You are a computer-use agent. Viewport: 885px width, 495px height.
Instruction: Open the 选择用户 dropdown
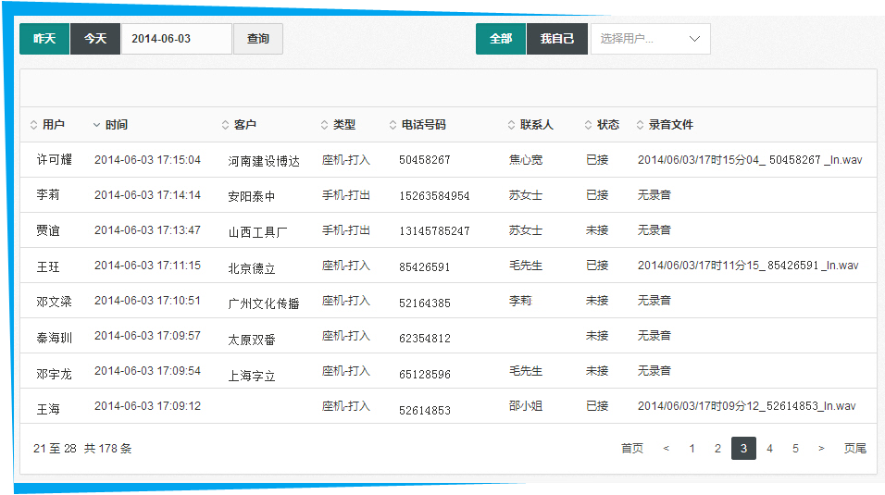[650, 39]
